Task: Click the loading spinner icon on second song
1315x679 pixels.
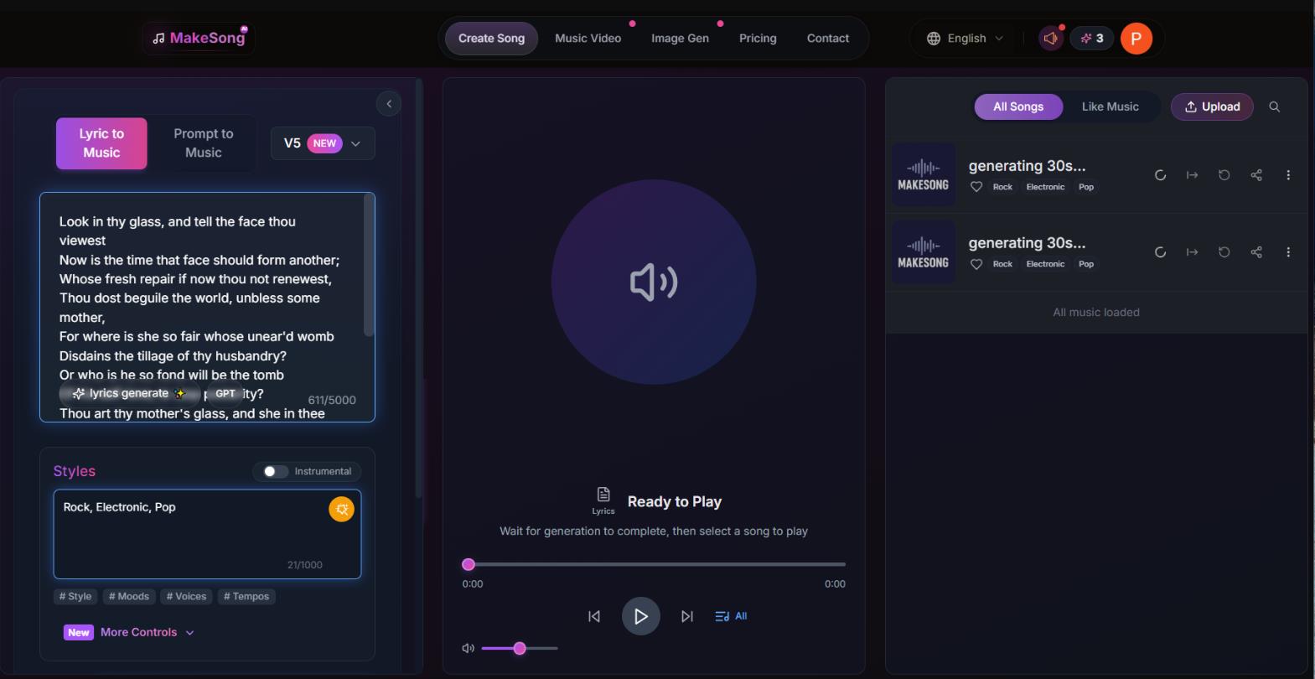Action: pos(1160,252)
